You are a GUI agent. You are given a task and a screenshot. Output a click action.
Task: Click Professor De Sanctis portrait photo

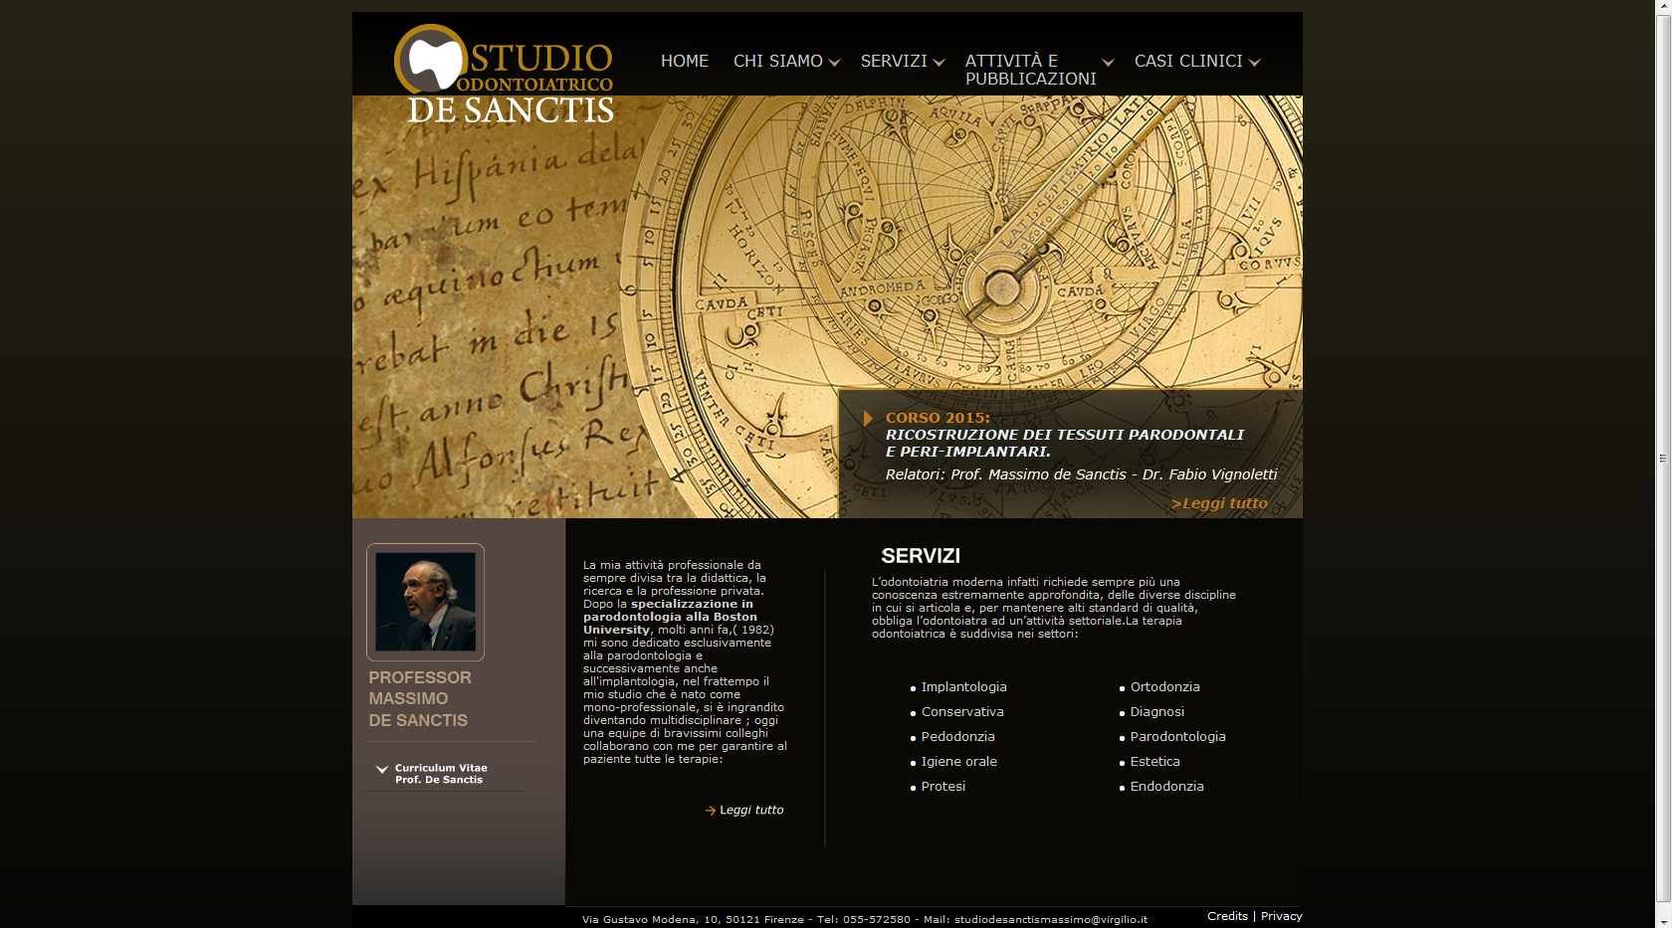click(x=425, y=602)
